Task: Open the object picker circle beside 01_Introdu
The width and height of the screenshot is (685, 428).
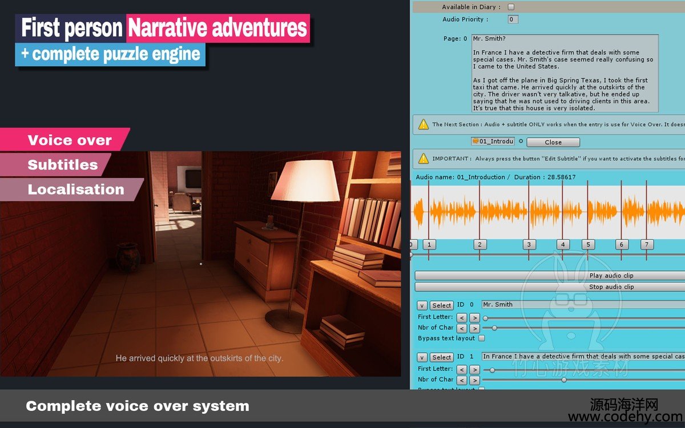Action: 521,142
